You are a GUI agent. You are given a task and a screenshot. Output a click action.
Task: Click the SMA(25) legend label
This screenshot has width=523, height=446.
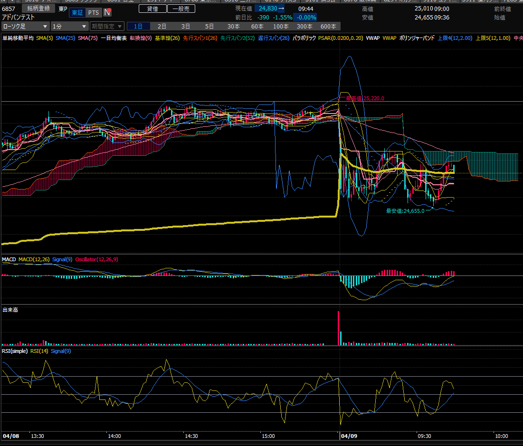click(x=66, y=38)
